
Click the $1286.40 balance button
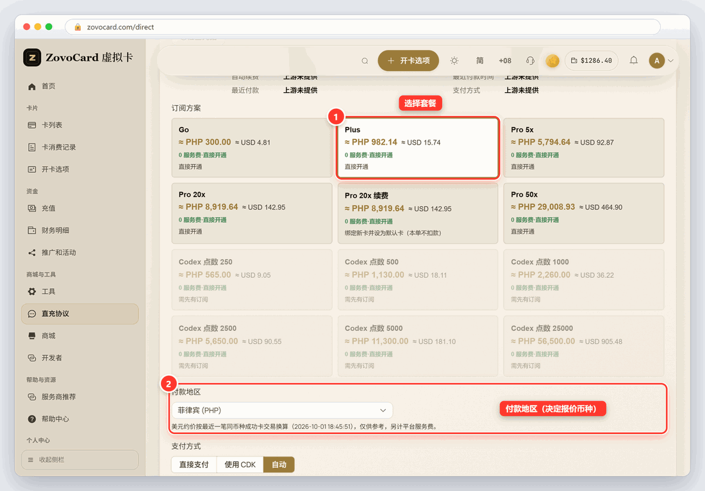[x=592, y=61]
